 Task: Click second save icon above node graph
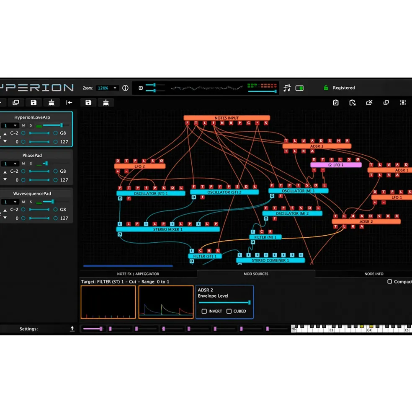click(x=88, y=102)
